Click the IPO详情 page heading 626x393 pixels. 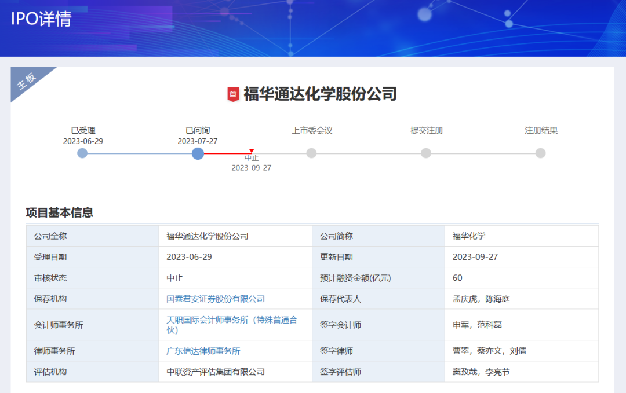pos(41,19)
